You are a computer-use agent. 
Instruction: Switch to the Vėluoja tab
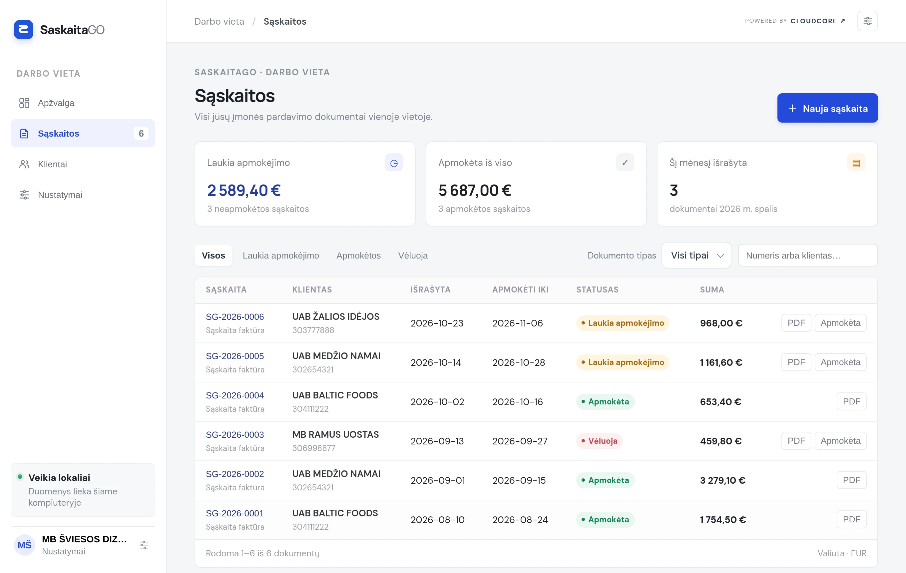point(413,256)
